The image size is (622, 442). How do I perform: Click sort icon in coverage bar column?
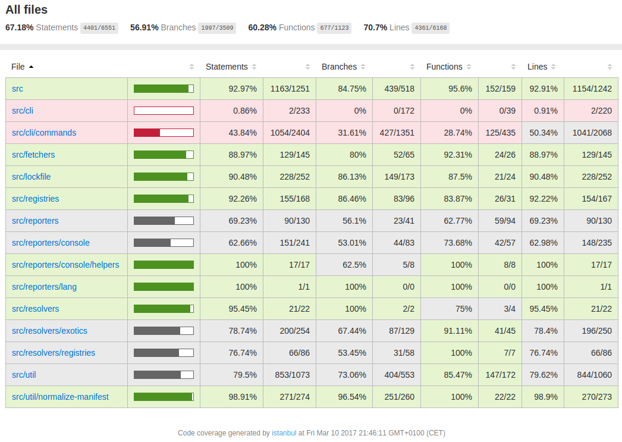(x=191, y=67)
